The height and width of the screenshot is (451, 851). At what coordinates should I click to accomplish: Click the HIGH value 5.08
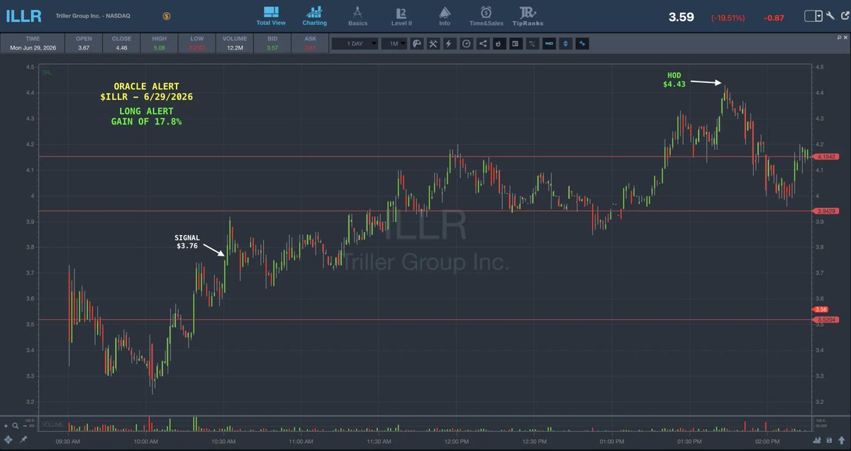tap(160, 47)
